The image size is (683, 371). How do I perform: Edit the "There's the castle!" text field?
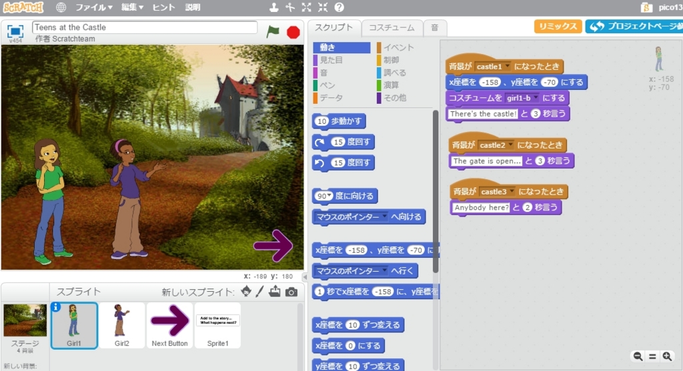point(483,114)
